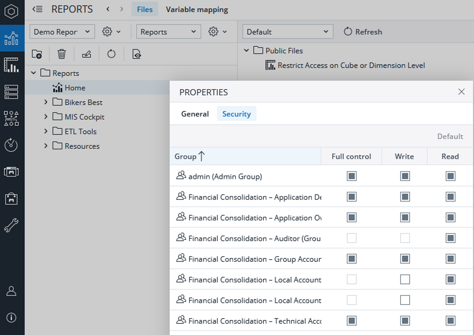
Task: Select the MIS Cockpit folder label
Action: 84,117
